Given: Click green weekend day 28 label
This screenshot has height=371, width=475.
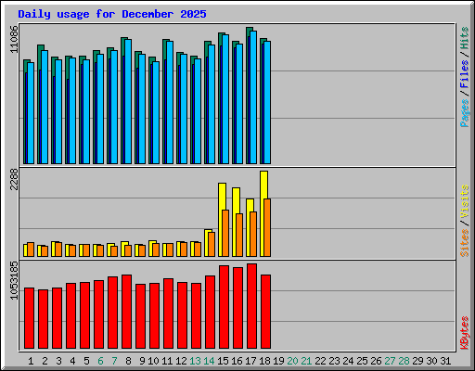Looking at the screenshot, I should (x=404, y=361).
